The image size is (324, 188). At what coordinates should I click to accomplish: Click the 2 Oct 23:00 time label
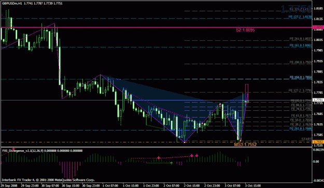[x=213, y=185]
